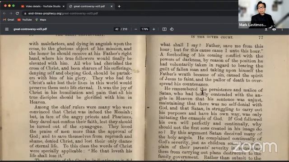Open the Gmail bookmark
Screen dimensions: 289x162
9,20
